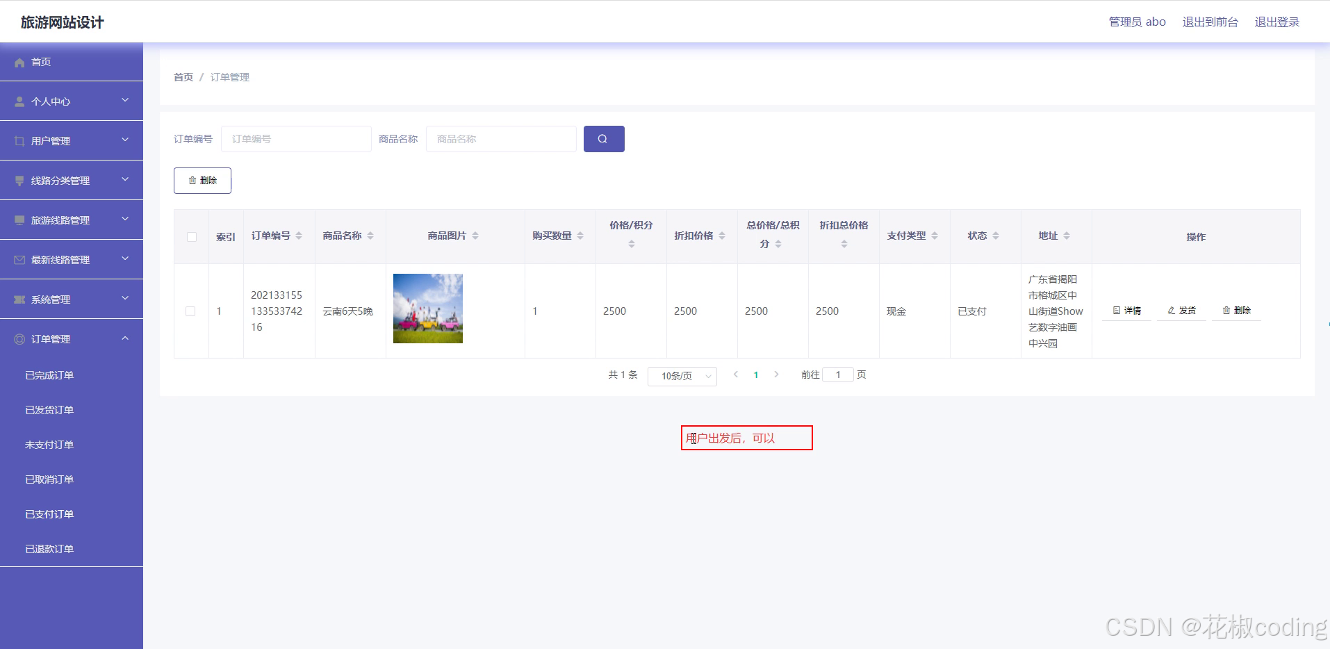
Task: Click the circular icon beside 订单管理
Action: tap(19, 339)
